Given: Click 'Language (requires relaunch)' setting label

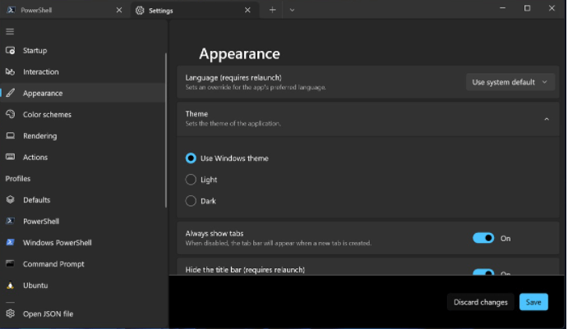Looking at the screenshot, I should click(233, 77).
